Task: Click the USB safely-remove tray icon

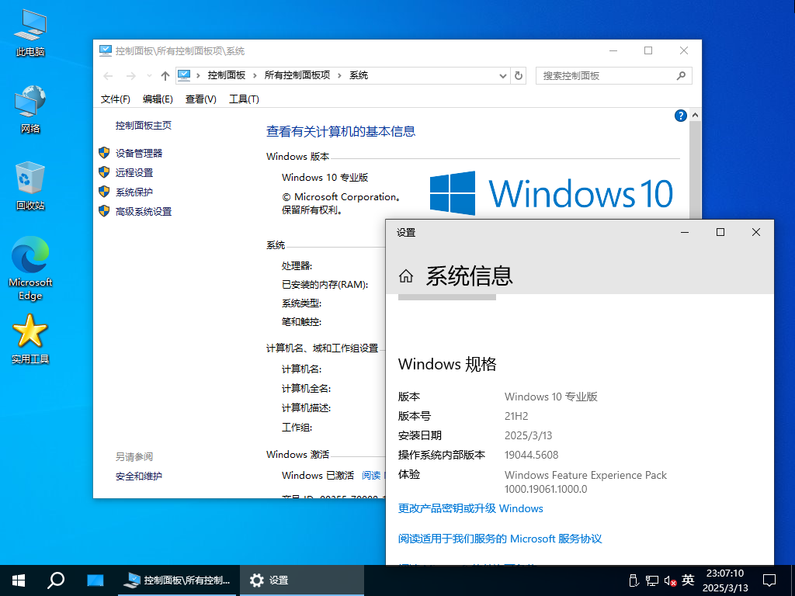Action: [634, 580]
